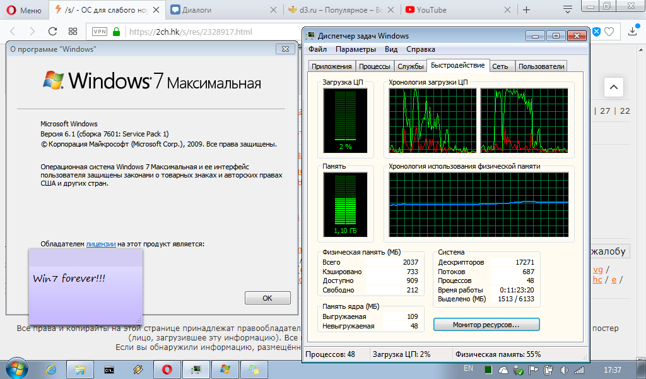Click the Физическая память: 55% status text

498,354
